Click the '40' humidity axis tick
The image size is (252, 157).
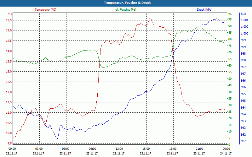[230, 92]
